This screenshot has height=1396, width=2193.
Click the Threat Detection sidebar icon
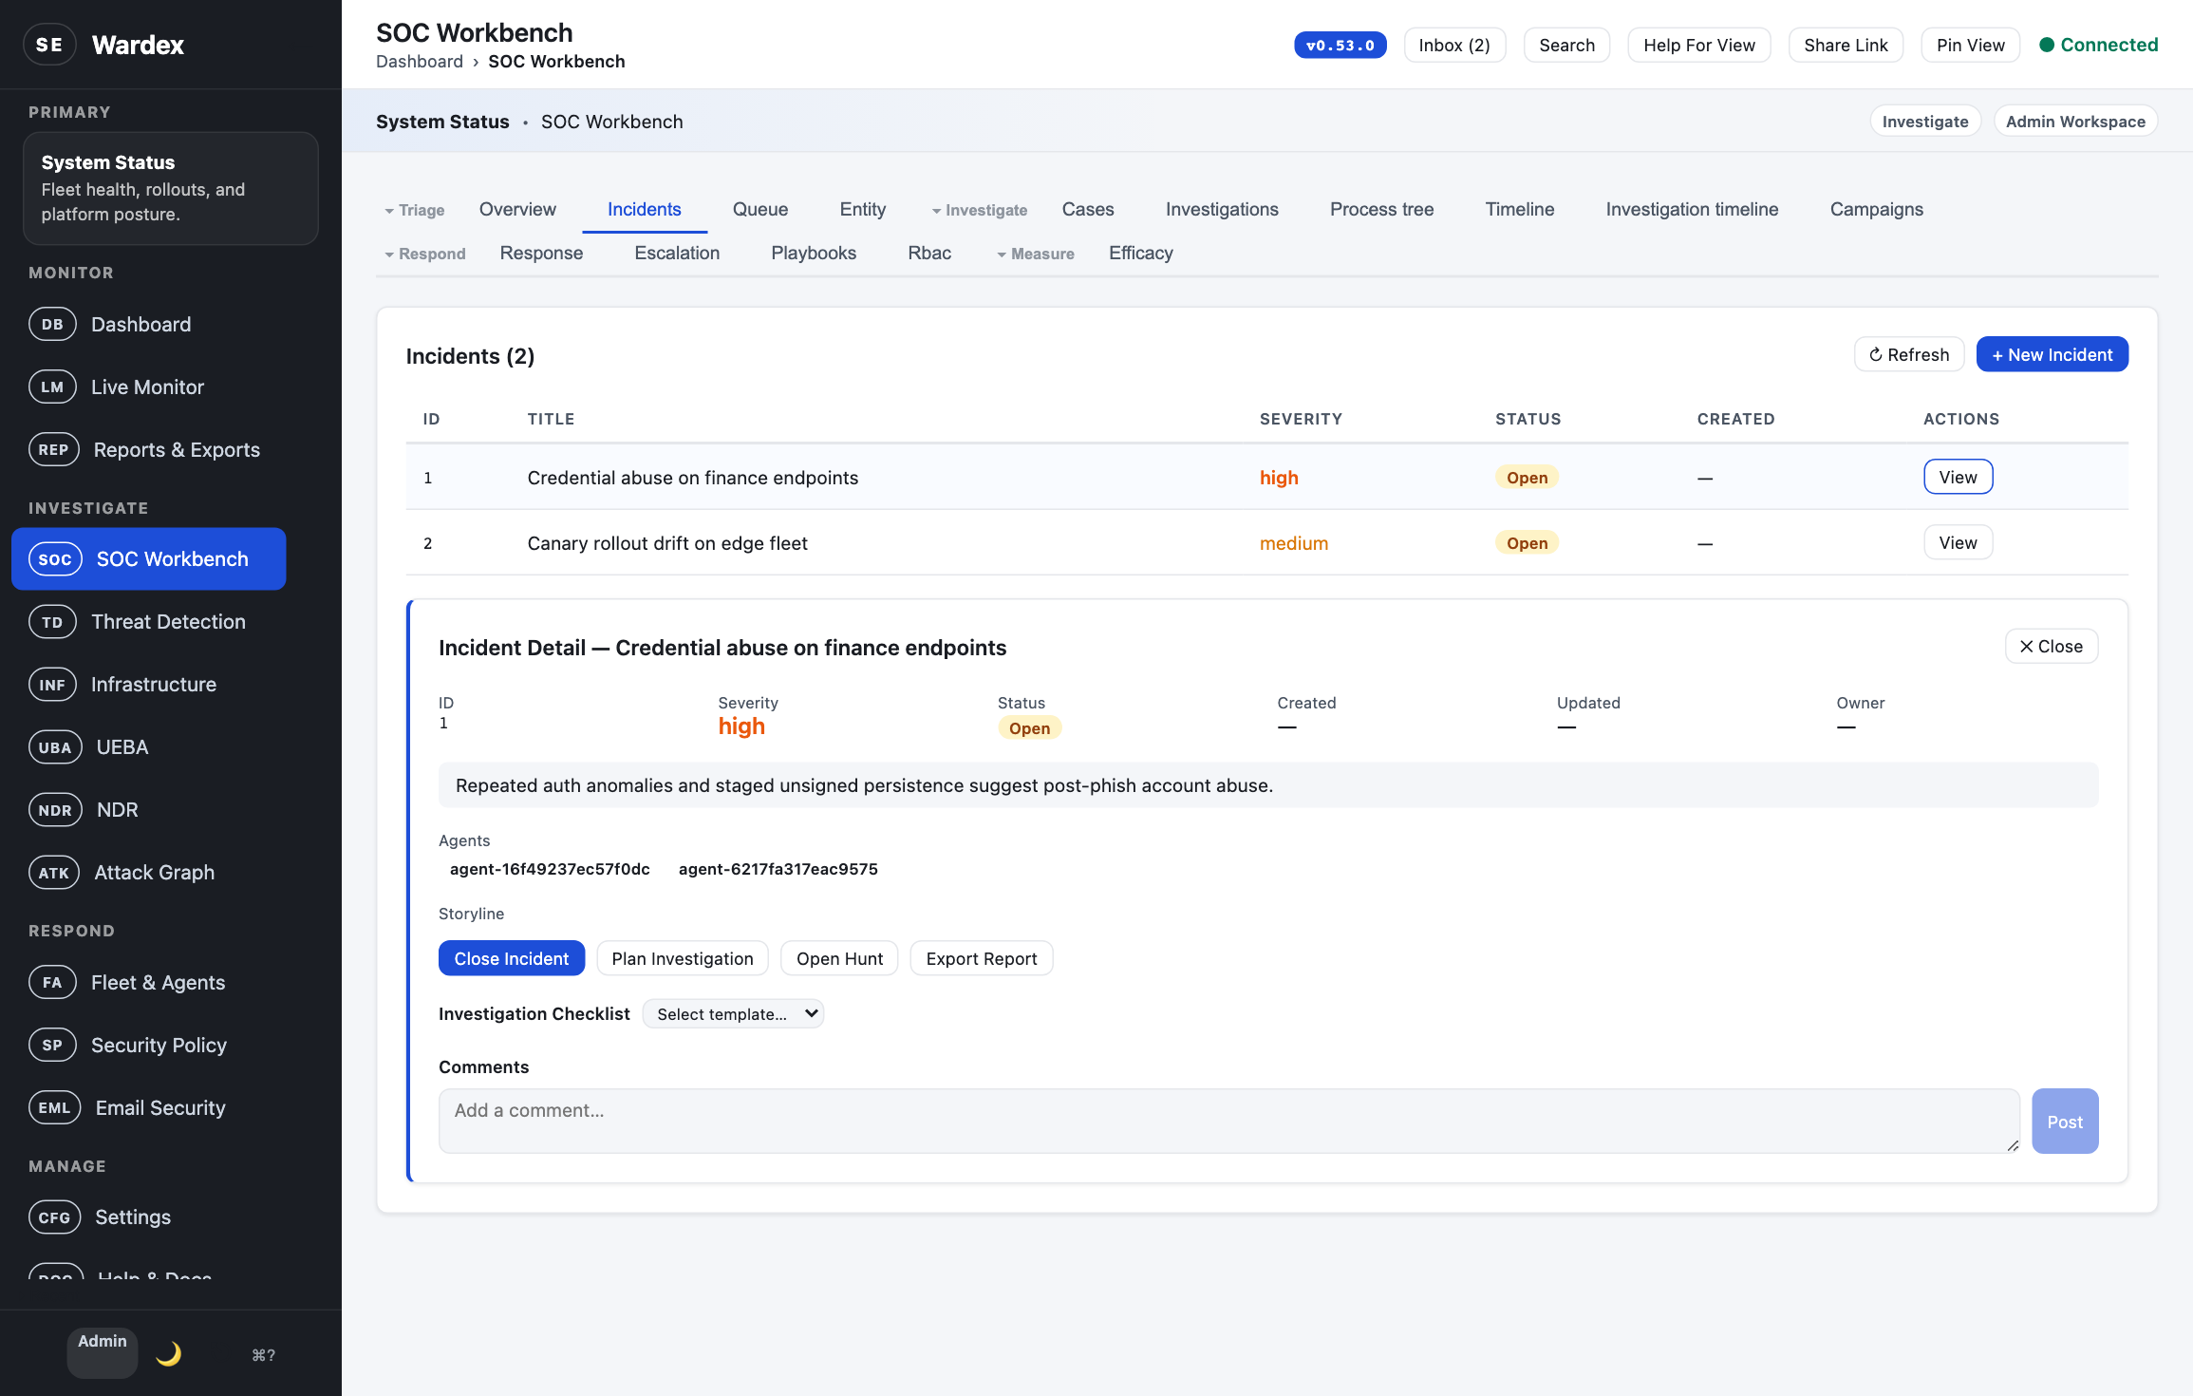(x=52, y=621)
